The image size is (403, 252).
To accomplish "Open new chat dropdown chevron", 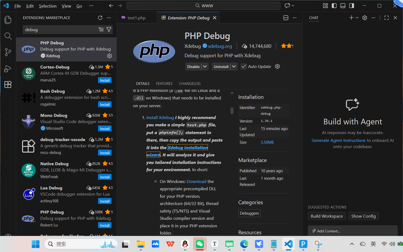I will click(357, 18).
